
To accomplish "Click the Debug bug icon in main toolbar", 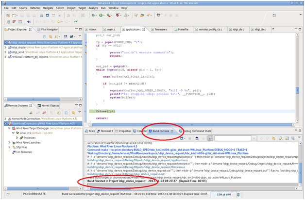I will click(x=93, y=15).
